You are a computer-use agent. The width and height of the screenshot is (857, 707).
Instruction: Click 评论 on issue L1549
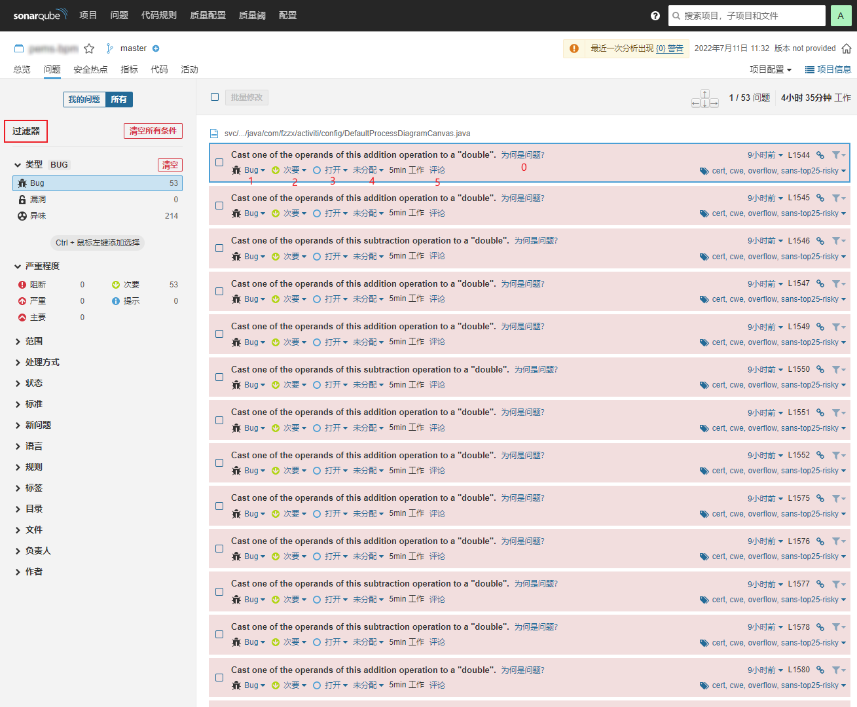tap(437, 342)
